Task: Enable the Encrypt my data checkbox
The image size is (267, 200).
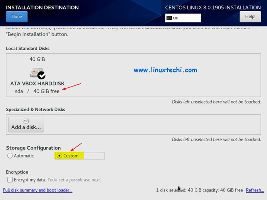Action: [10, 180]
